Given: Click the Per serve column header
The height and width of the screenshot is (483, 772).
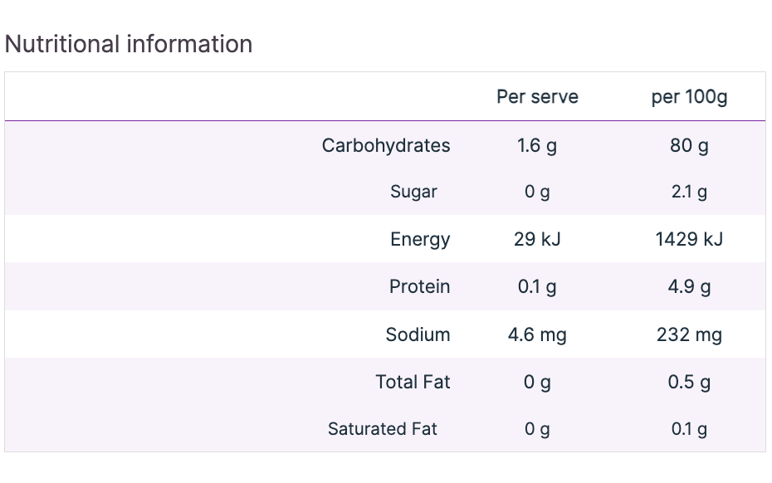Looking at the screenshot, I should pos(537,96).
